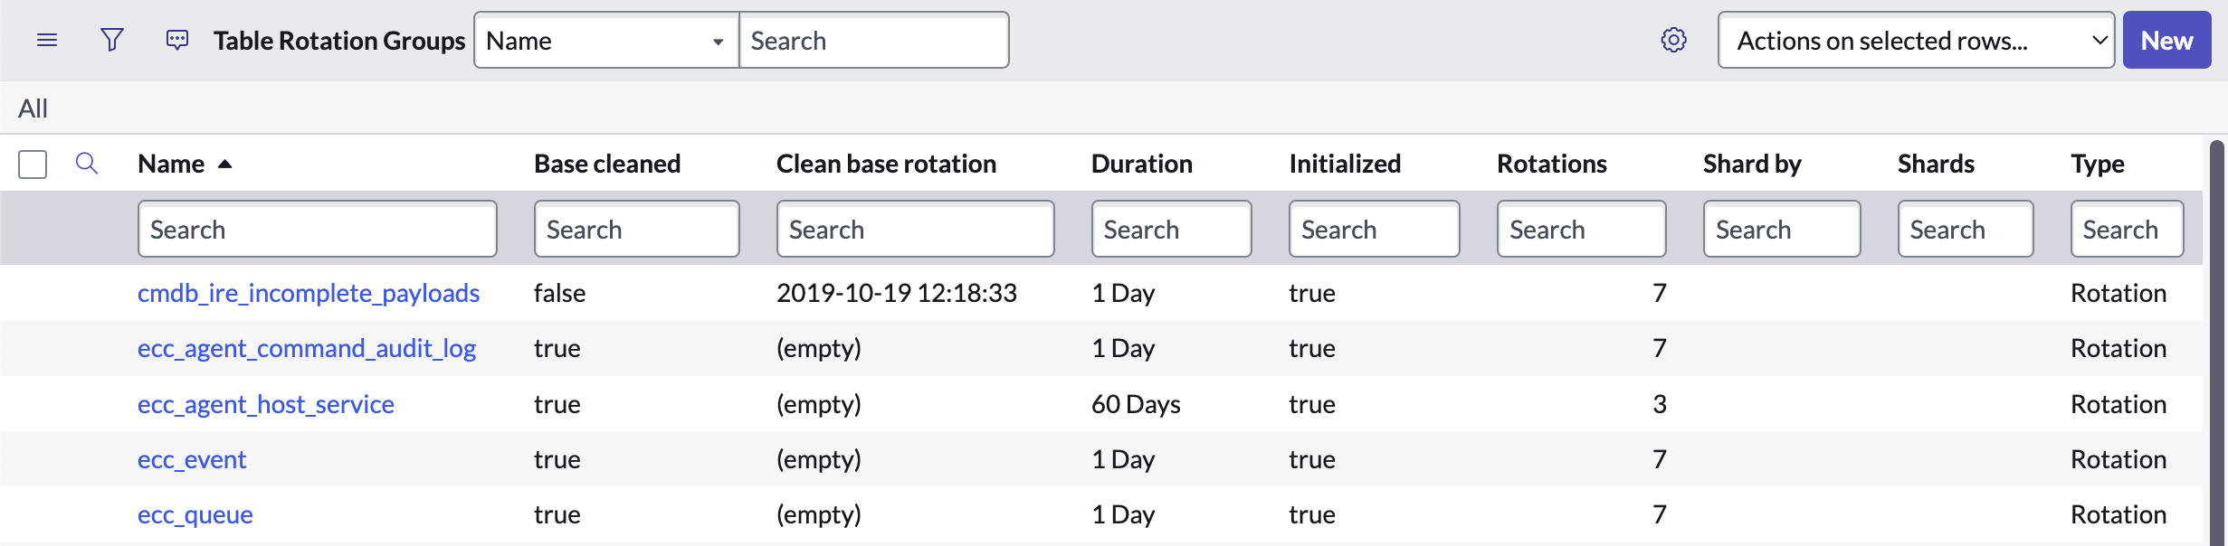The image size is (2228, 546).
Task: Click the false Base cleaned cell
Action: [559, 293]
